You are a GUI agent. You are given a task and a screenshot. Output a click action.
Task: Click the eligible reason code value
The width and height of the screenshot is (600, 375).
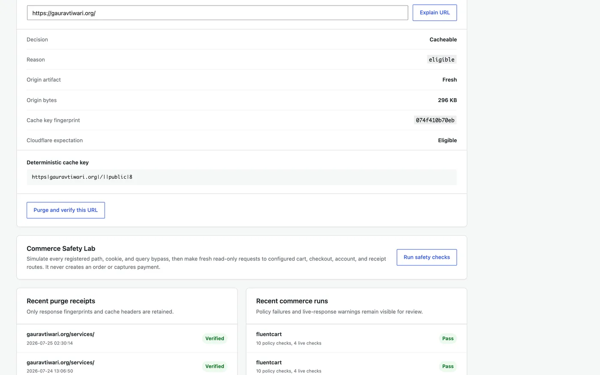pos(441,60)
